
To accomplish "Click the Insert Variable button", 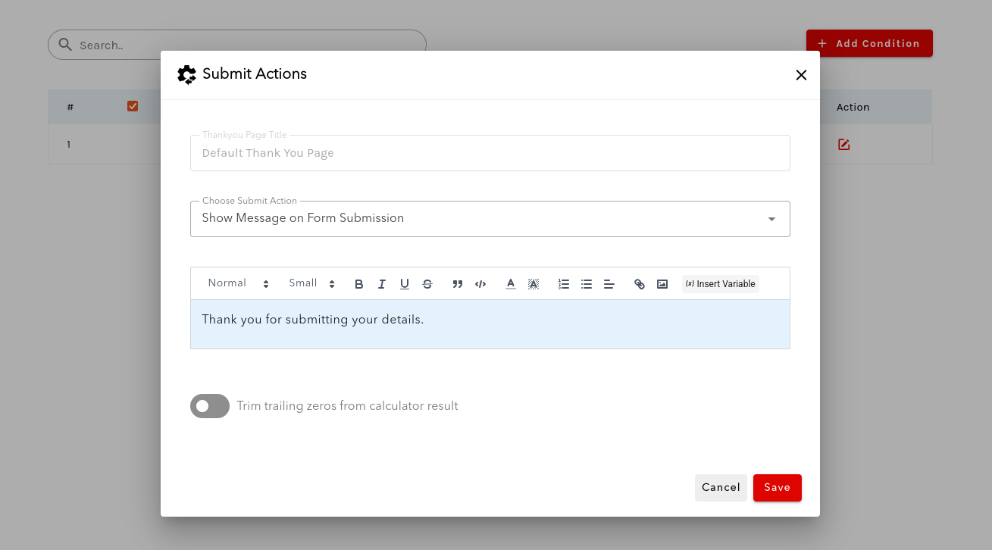I will (x=721, y=284).
